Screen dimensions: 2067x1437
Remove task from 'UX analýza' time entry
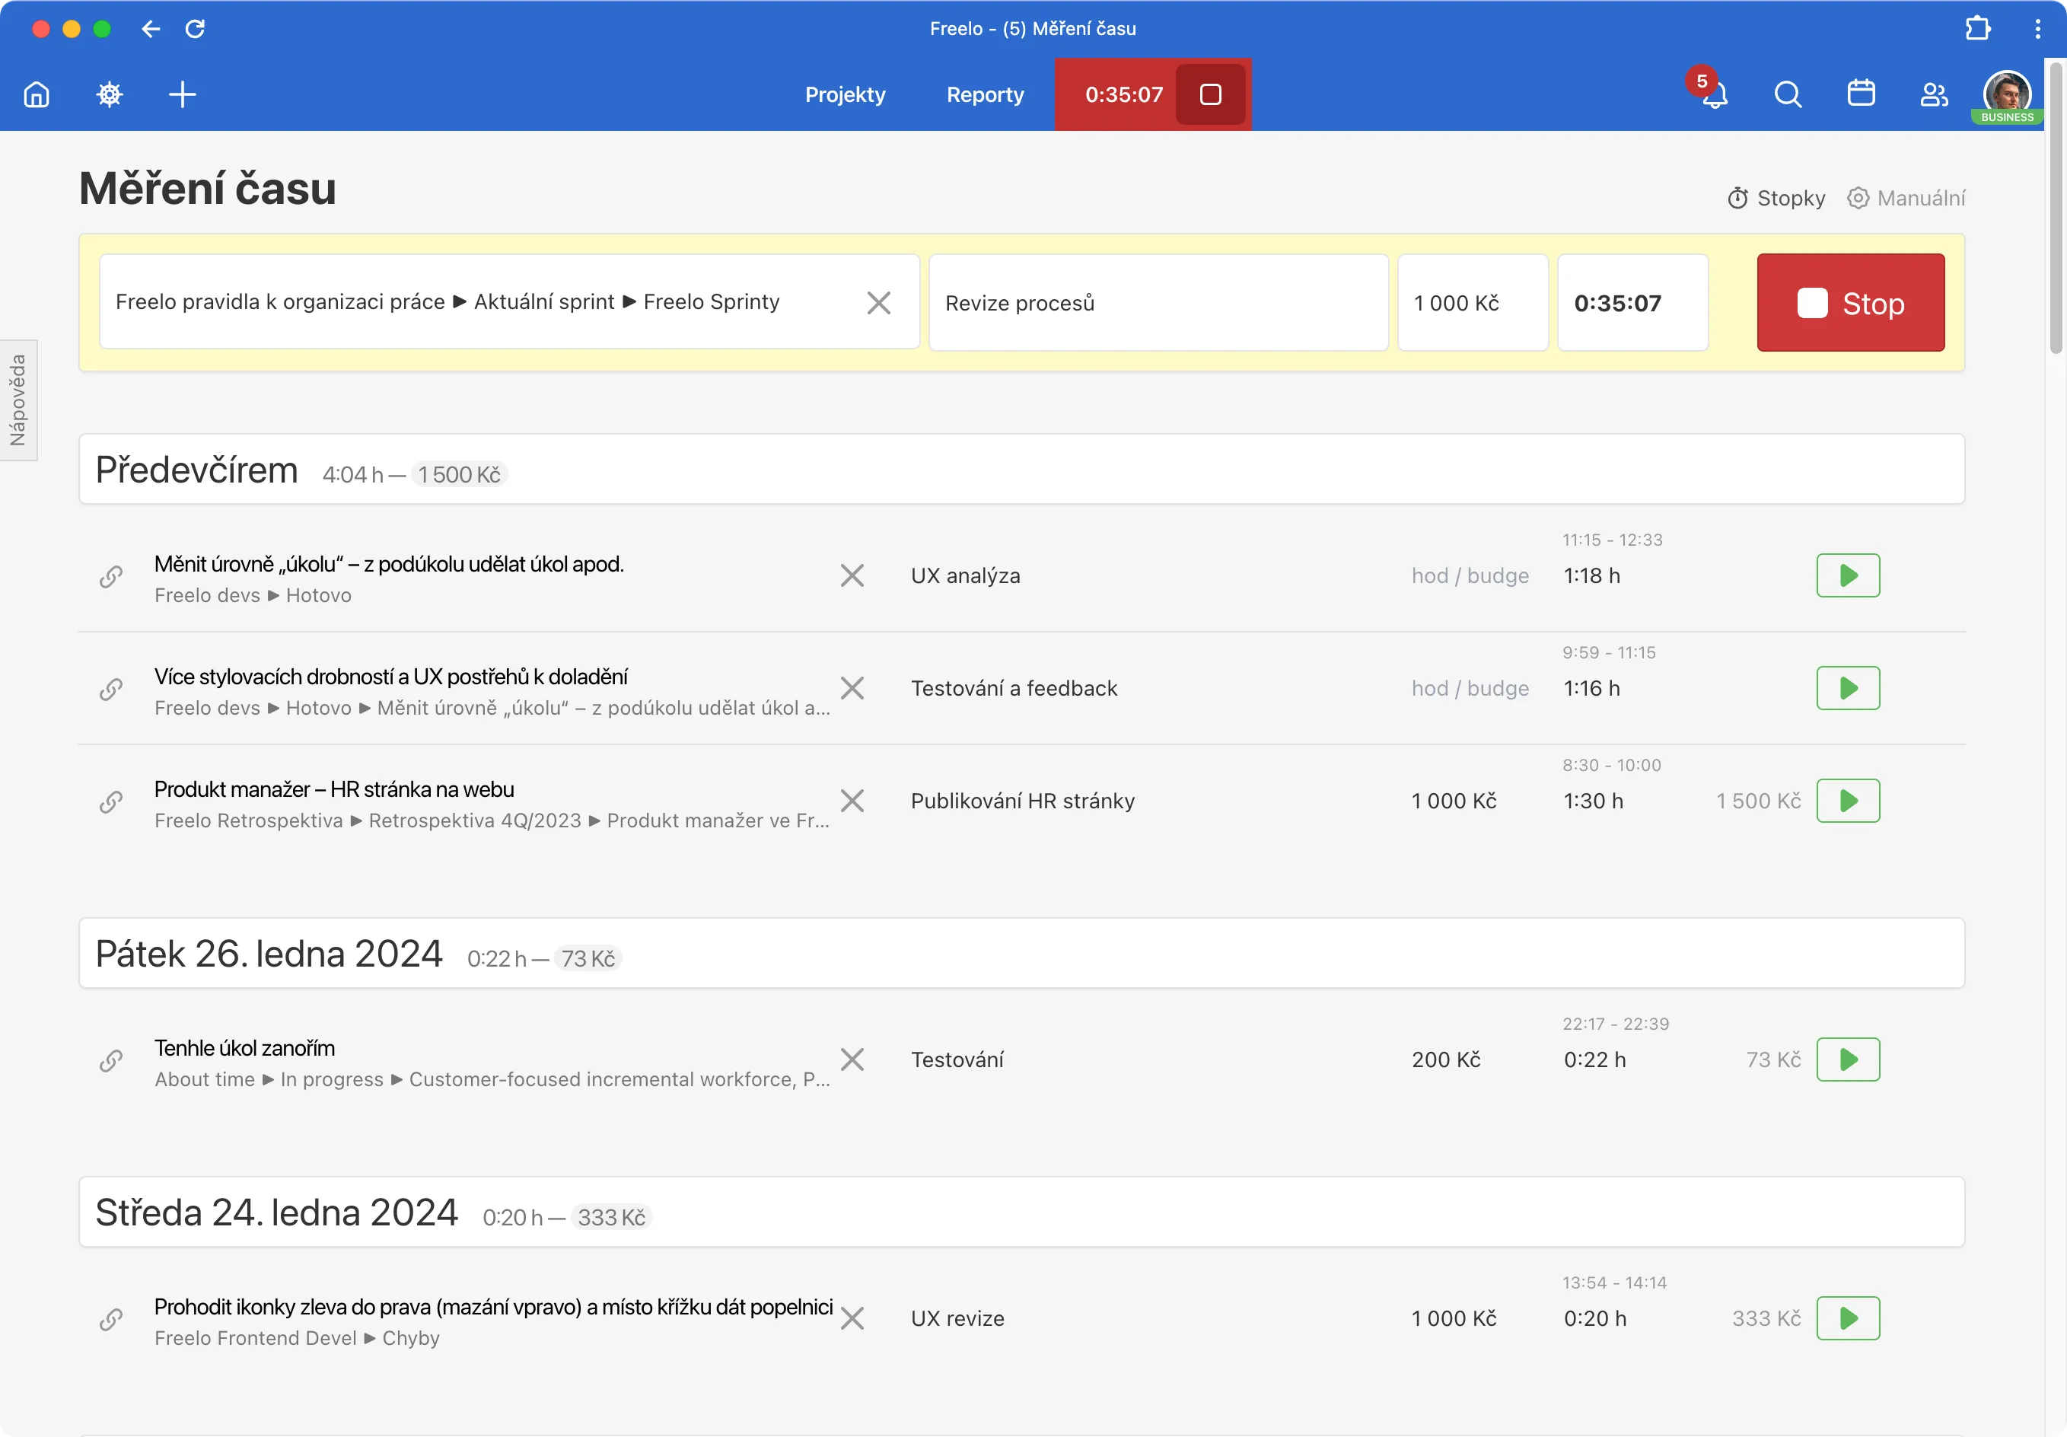click(x=852, y=576)
